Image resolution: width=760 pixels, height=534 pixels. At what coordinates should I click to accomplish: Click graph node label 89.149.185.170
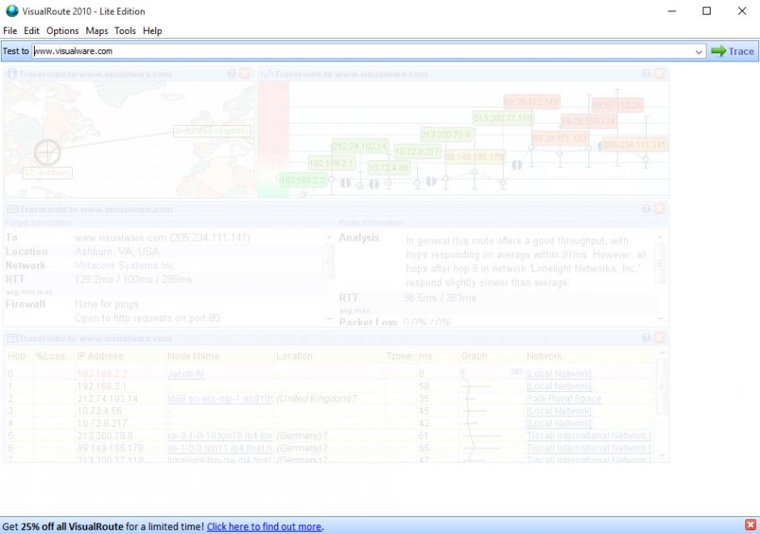[x=475, y=157]
